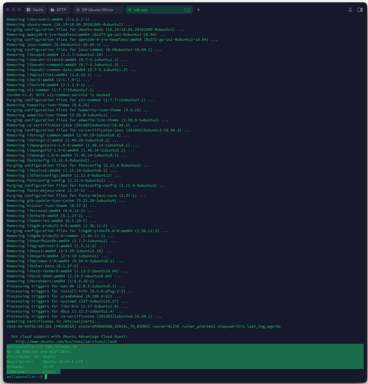Click the 'Updating certificates in /etc/ssl/certs...' line
The image size is (368, 384).
[54, 321]
